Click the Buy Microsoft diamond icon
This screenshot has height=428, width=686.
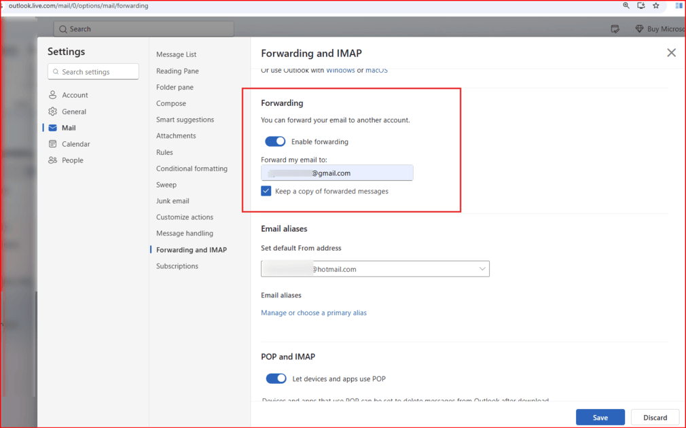click(x=639, y=29)
